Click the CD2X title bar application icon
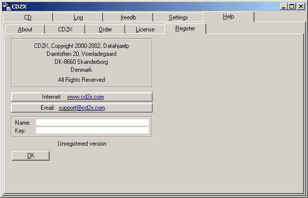The image size is (308, 198). point(7,6)
